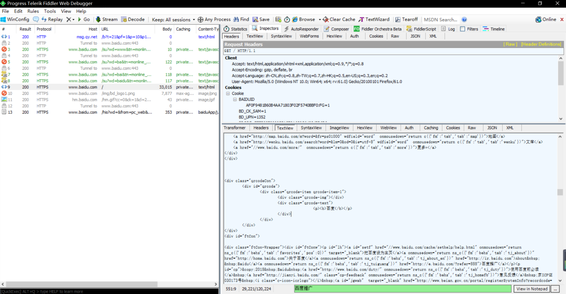This screenshot has width=566, height=294.
Task: Open the Browse dropdown arrow
Action: [x=320, y=19]
